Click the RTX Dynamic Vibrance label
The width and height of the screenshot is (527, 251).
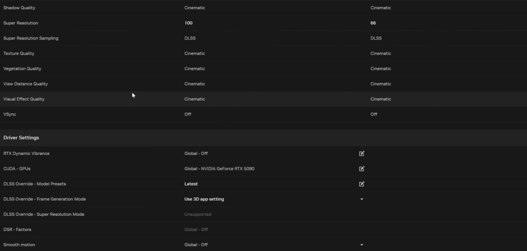(26, 153)
